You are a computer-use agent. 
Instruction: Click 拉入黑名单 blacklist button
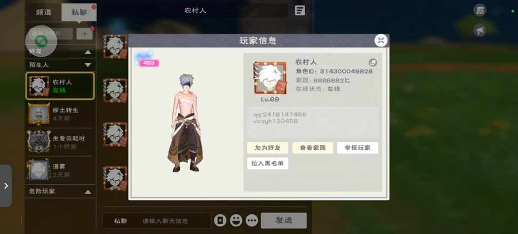pyautogui.click(x=268, y=164)
